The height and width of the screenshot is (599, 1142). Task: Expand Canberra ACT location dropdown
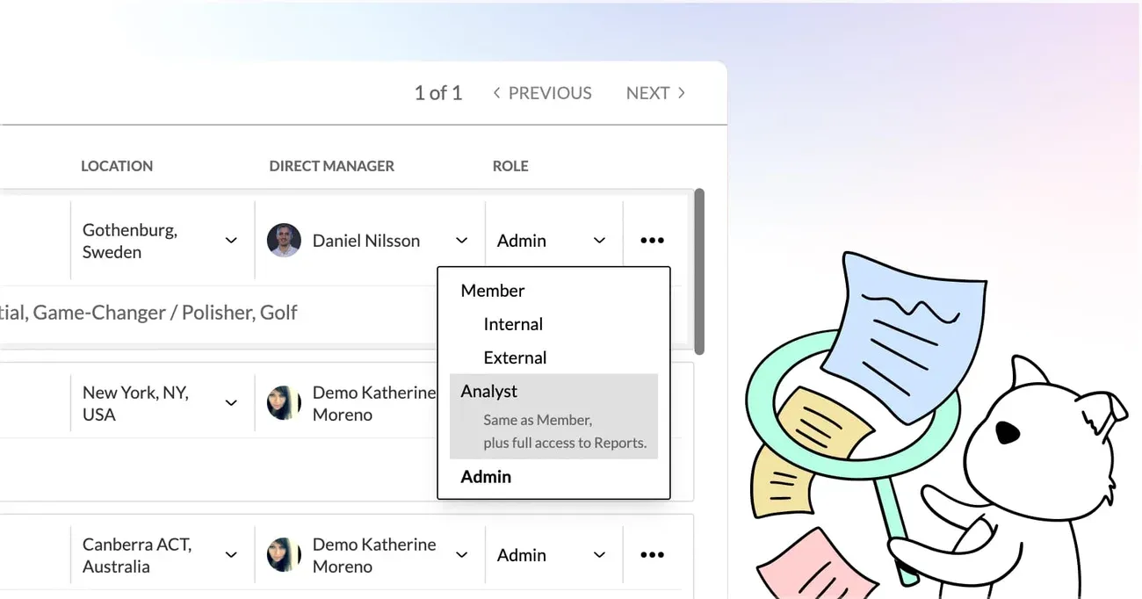point(231,554)
